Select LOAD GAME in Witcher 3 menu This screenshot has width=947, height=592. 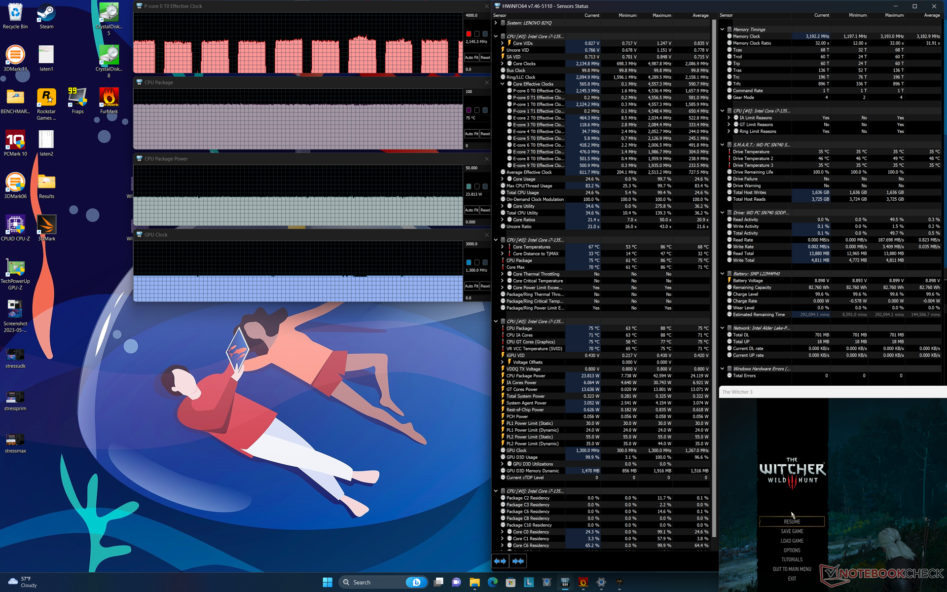792,541
